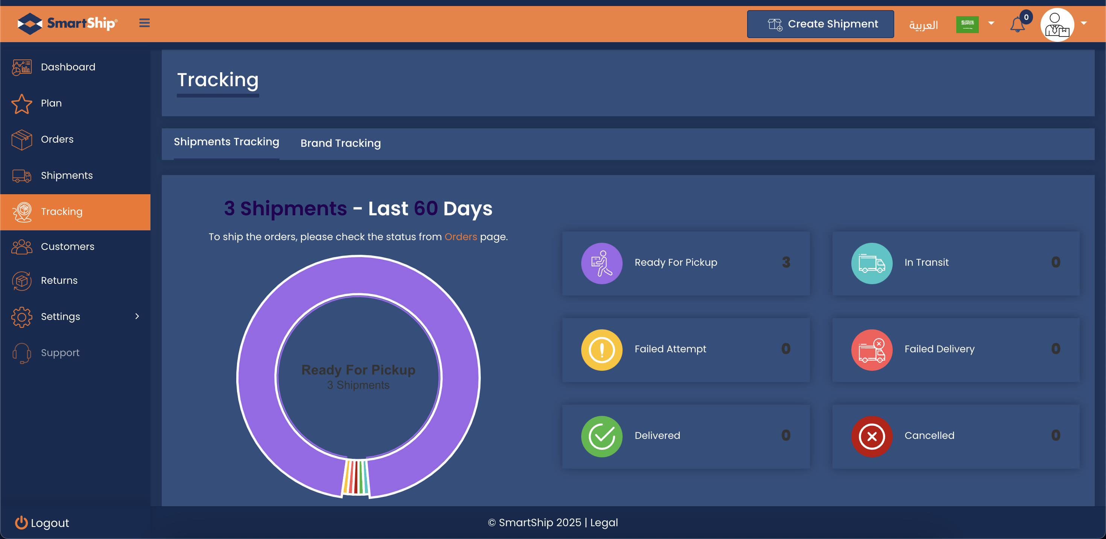Toggle the hamburger sidebar menu

[x=144, y=23]
